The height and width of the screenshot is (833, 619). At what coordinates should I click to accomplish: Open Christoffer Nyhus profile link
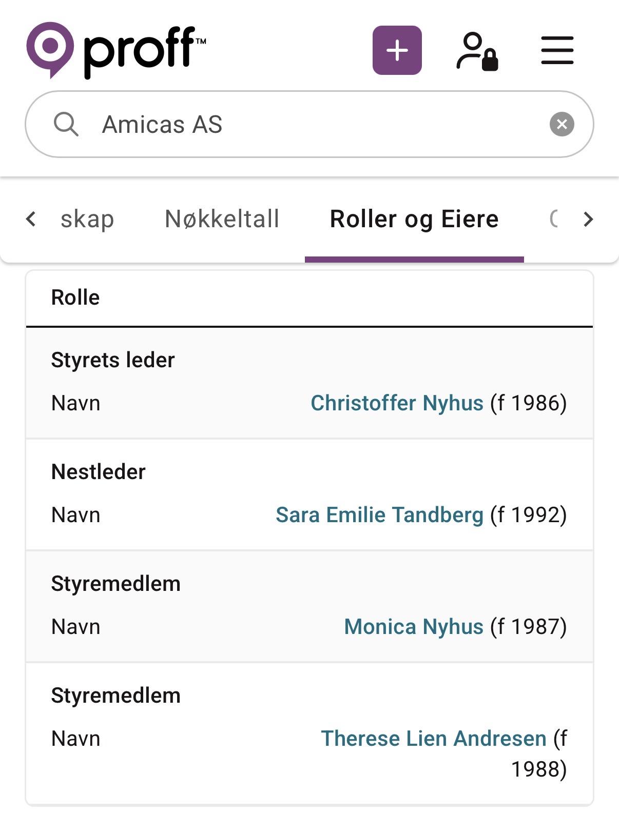coord(397,403)
